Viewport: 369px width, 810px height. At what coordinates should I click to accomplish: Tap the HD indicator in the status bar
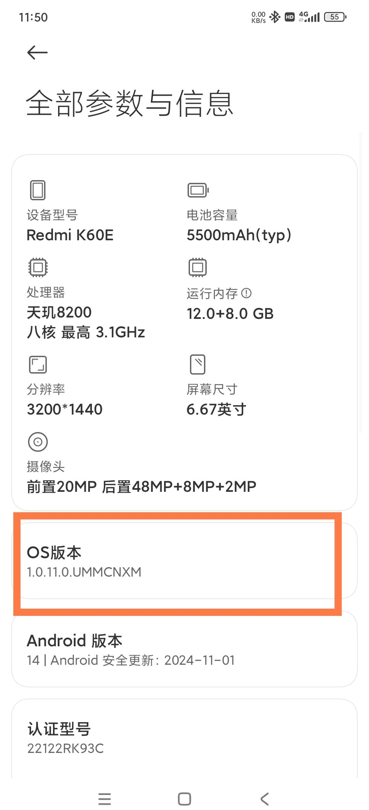[289, 16]
